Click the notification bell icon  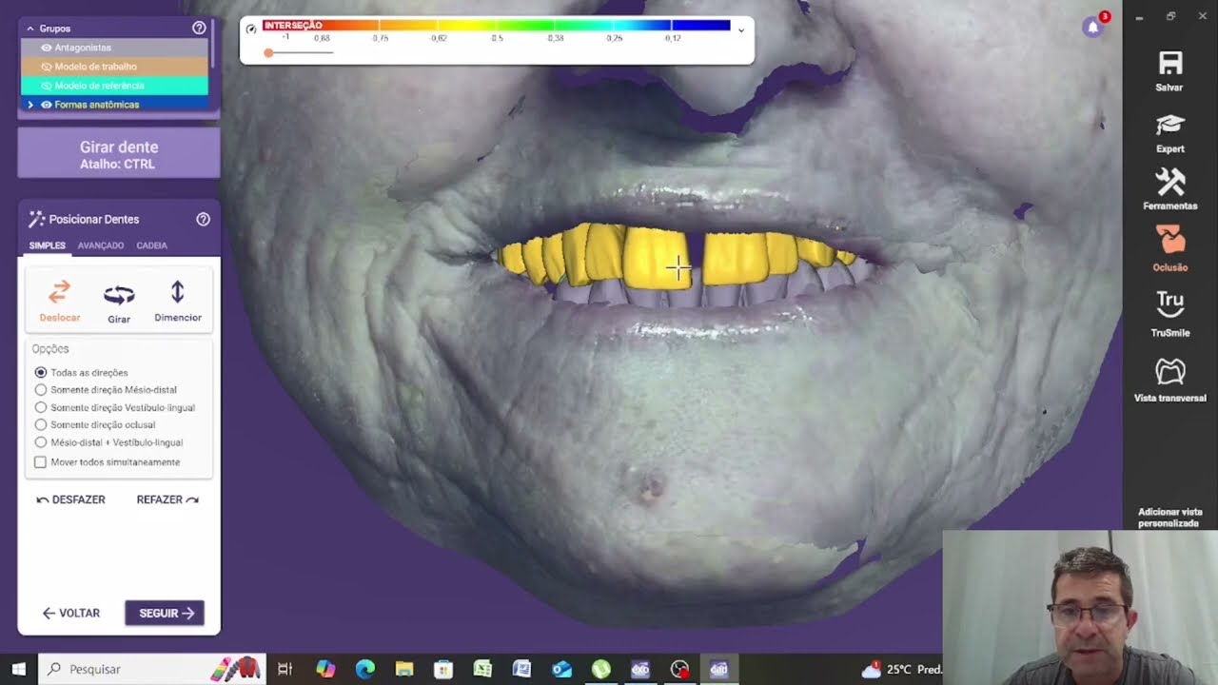tap(1092, 28)
